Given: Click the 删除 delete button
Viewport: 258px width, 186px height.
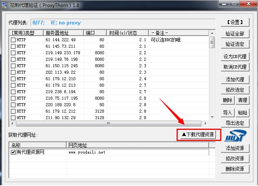Looking at the screenshot, I should (x=227, y=100).
